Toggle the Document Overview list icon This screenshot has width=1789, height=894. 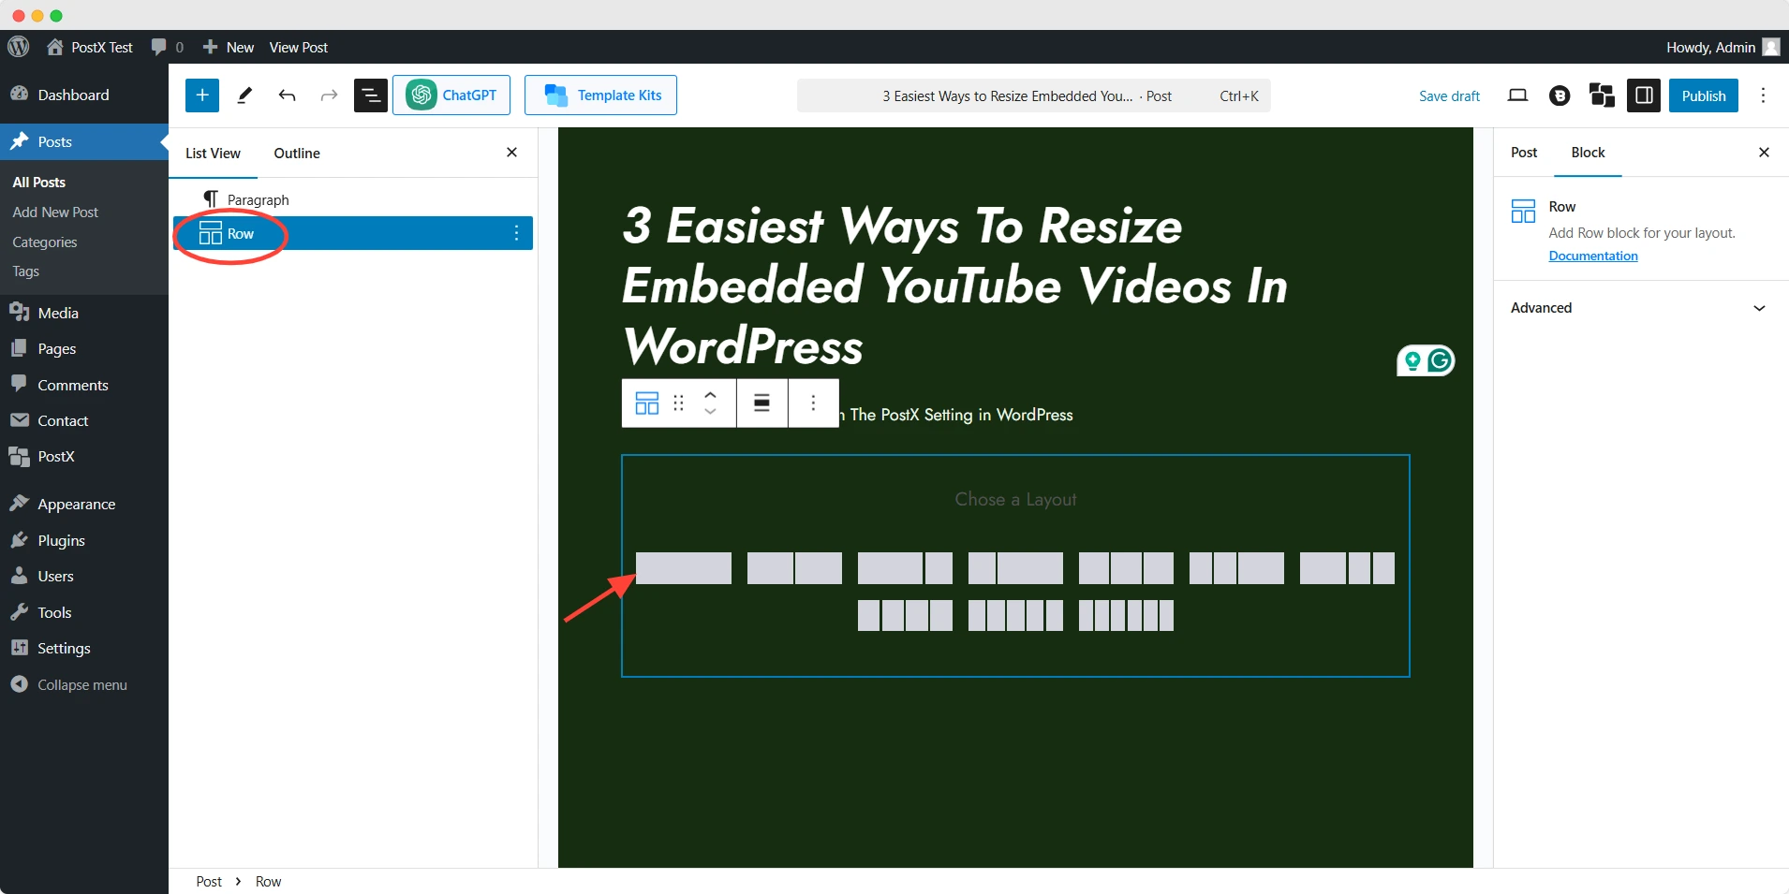pyautogui.click(x=371, y=95)
